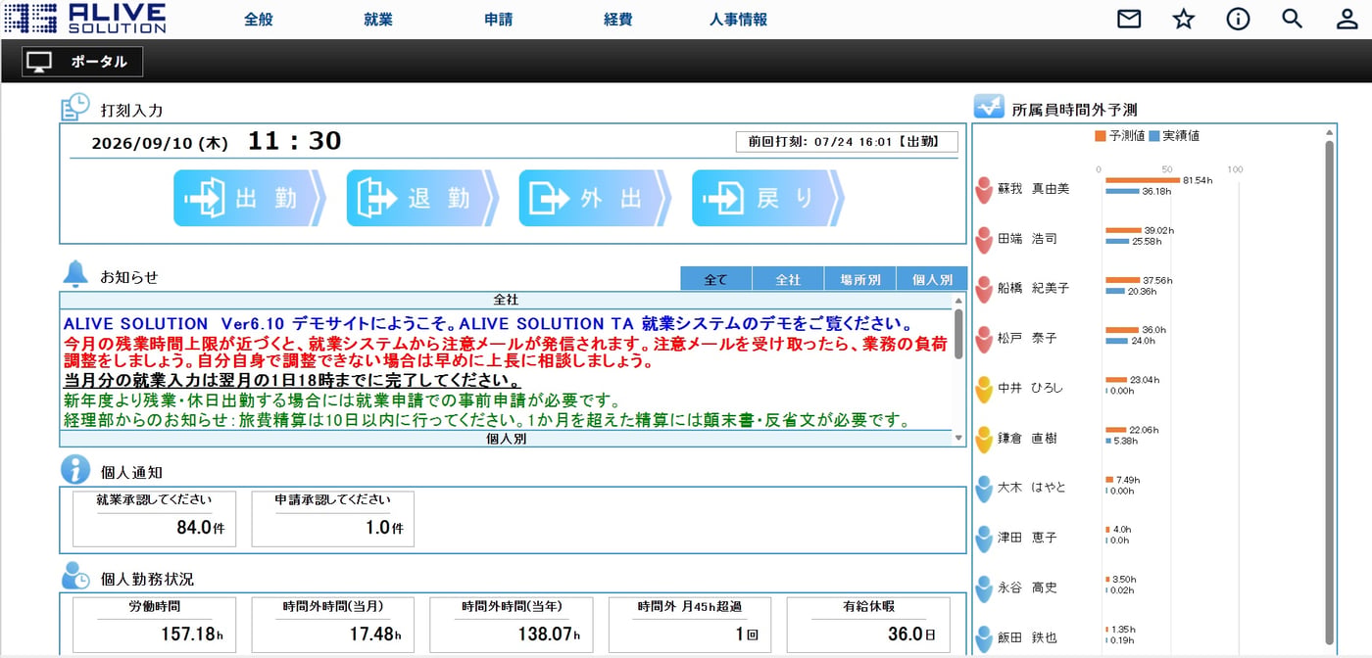
Task: Open the user account profile icon
Action: pyautogui.click(x=1347, y=19)
